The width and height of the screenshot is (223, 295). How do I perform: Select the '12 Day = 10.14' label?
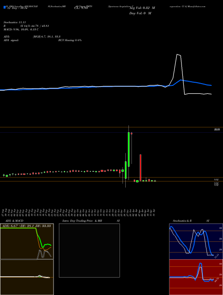pyautogui.click(x=17, y=8)
